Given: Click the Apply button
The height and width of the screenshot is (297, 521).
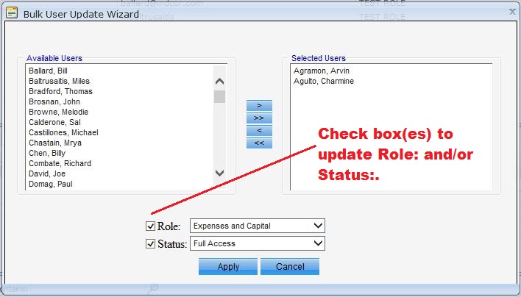Looking at the screenshot, I should click(x=228, y=266).
